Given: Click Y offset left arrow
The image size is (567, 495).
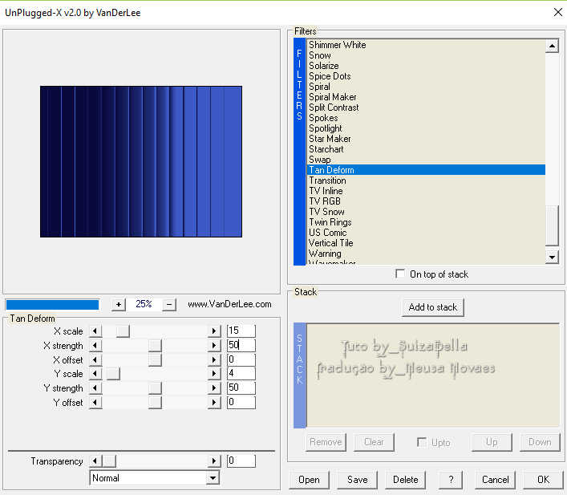Looking at the screenshot, I should pos(95,403).
